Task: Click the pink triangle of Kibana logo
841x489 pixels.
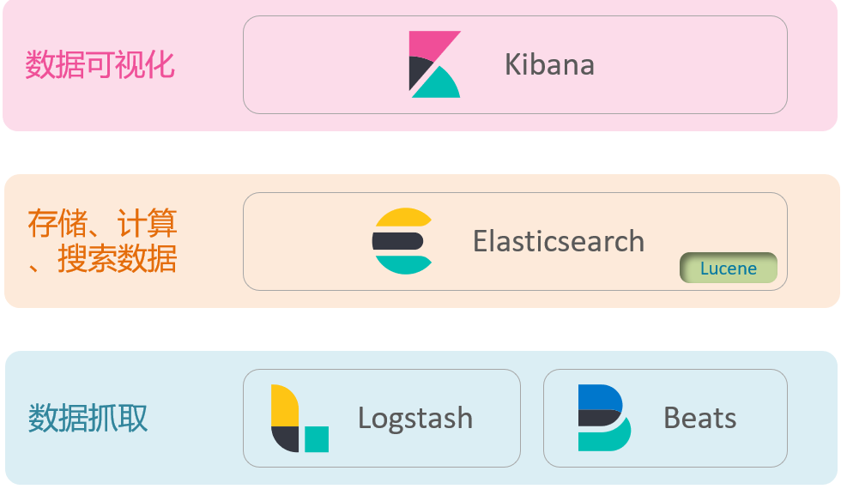Action: point(429,43)
